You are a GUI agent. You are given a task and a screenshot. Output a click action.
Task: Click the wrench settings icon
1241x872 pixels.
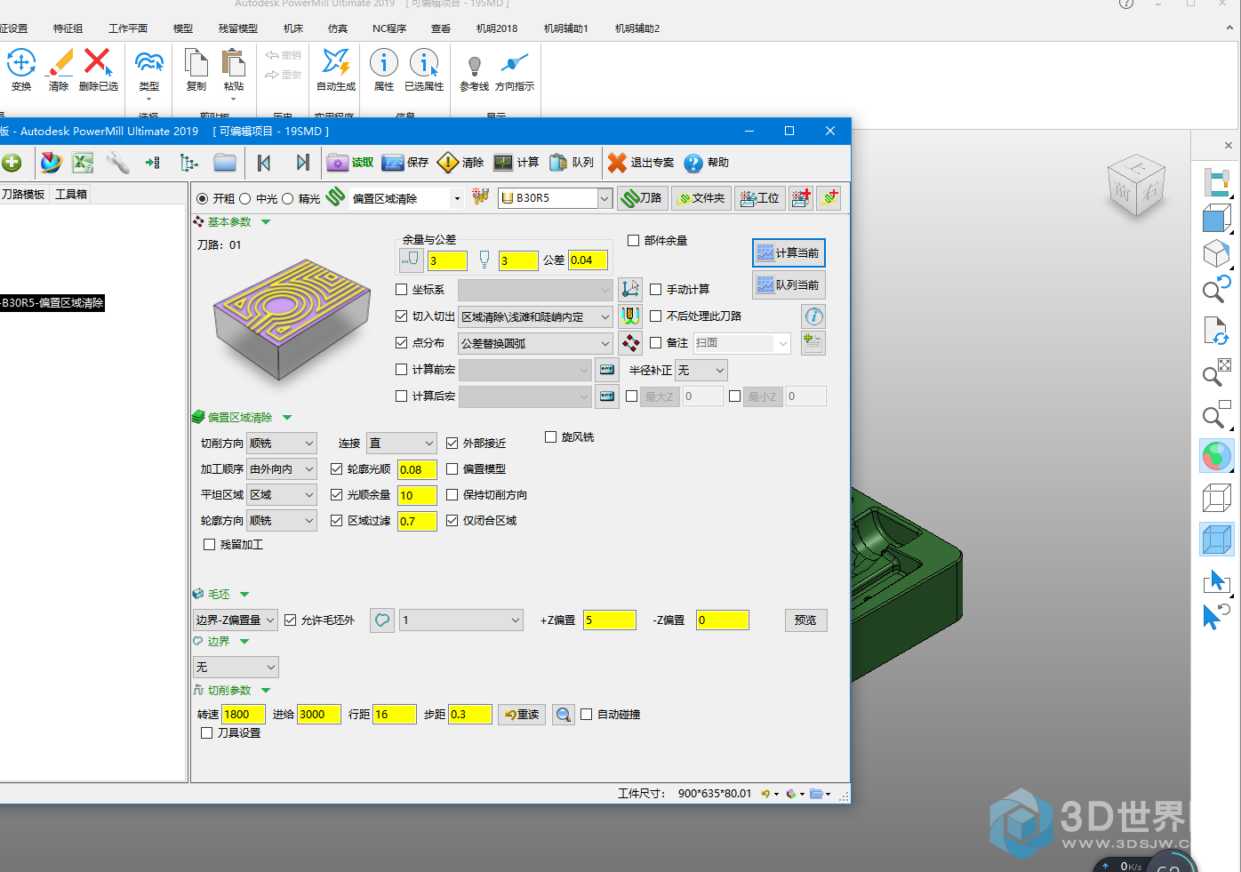click(x=117, y=163)
